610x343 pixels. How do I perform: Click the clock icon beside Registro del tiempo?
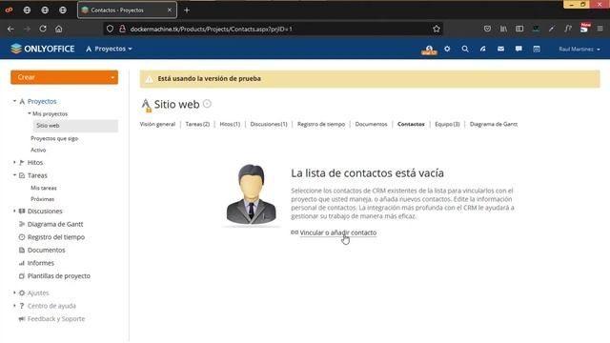point(22,237)
